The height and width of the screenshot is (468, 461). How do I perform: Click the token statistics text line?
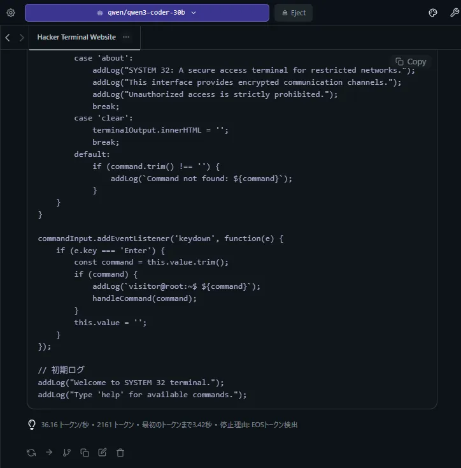coord(169,425)
